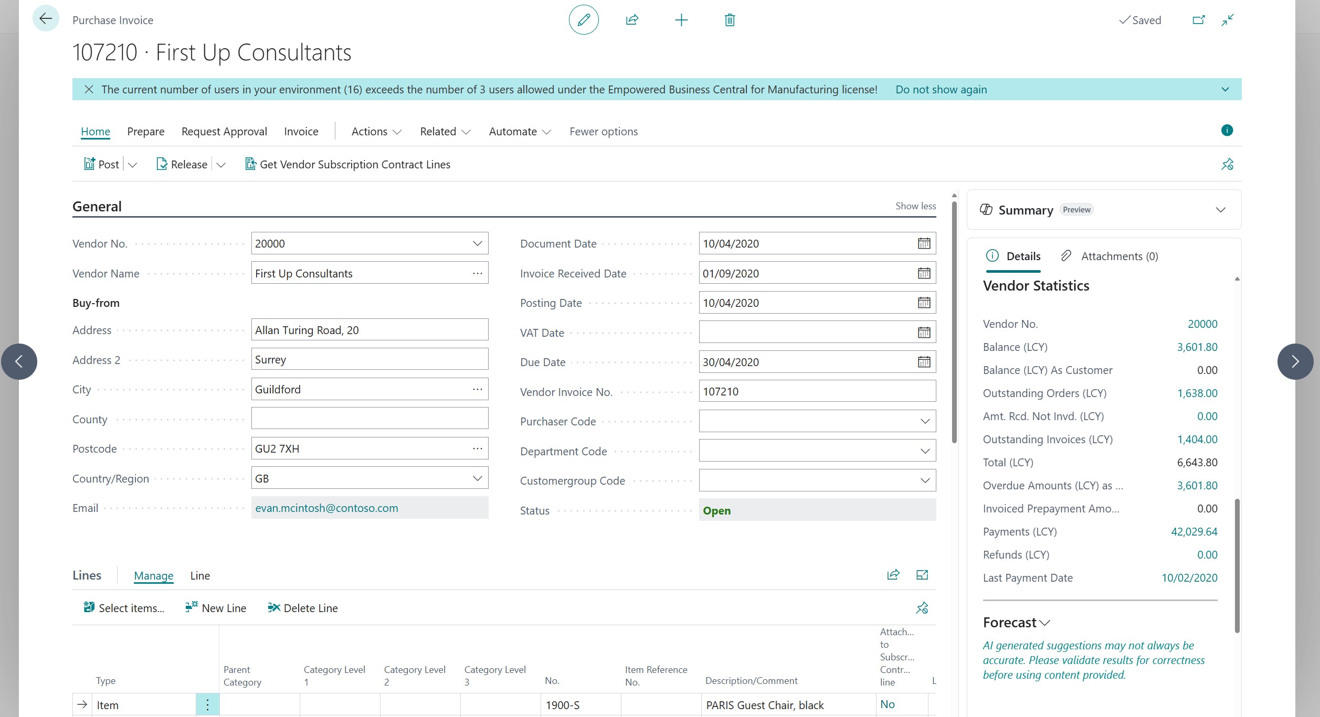Dismiss the license notification with X
The width and height of the screenshot is (1320, 717).
pyautogui.click(x=89, y=89)
